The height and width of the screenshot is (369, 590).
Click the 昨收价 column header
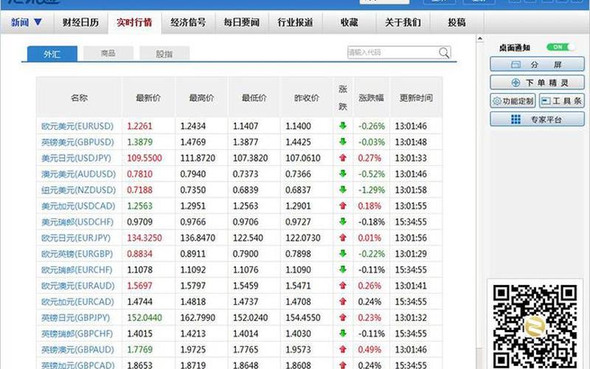point(307,98)
